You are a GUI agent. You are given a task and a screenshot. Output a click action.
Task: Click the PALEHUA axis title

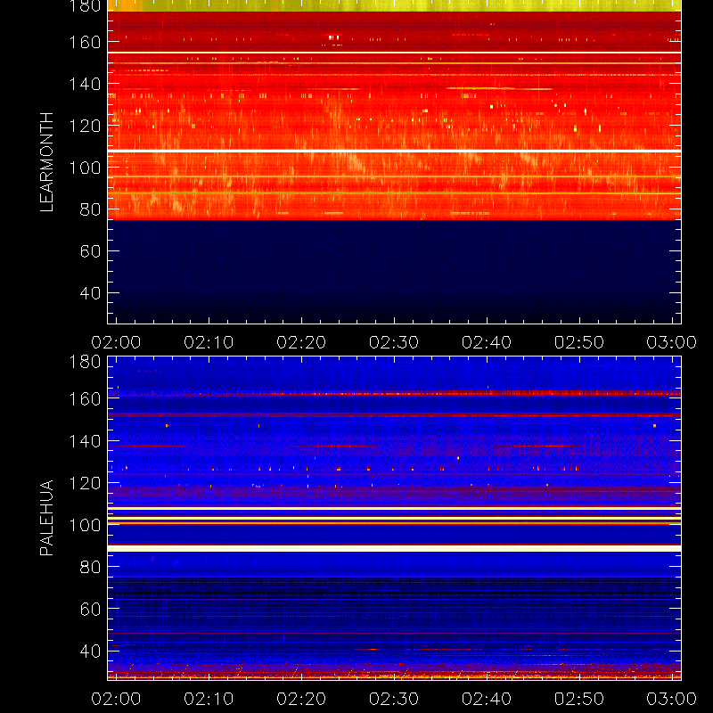[46, 518]
